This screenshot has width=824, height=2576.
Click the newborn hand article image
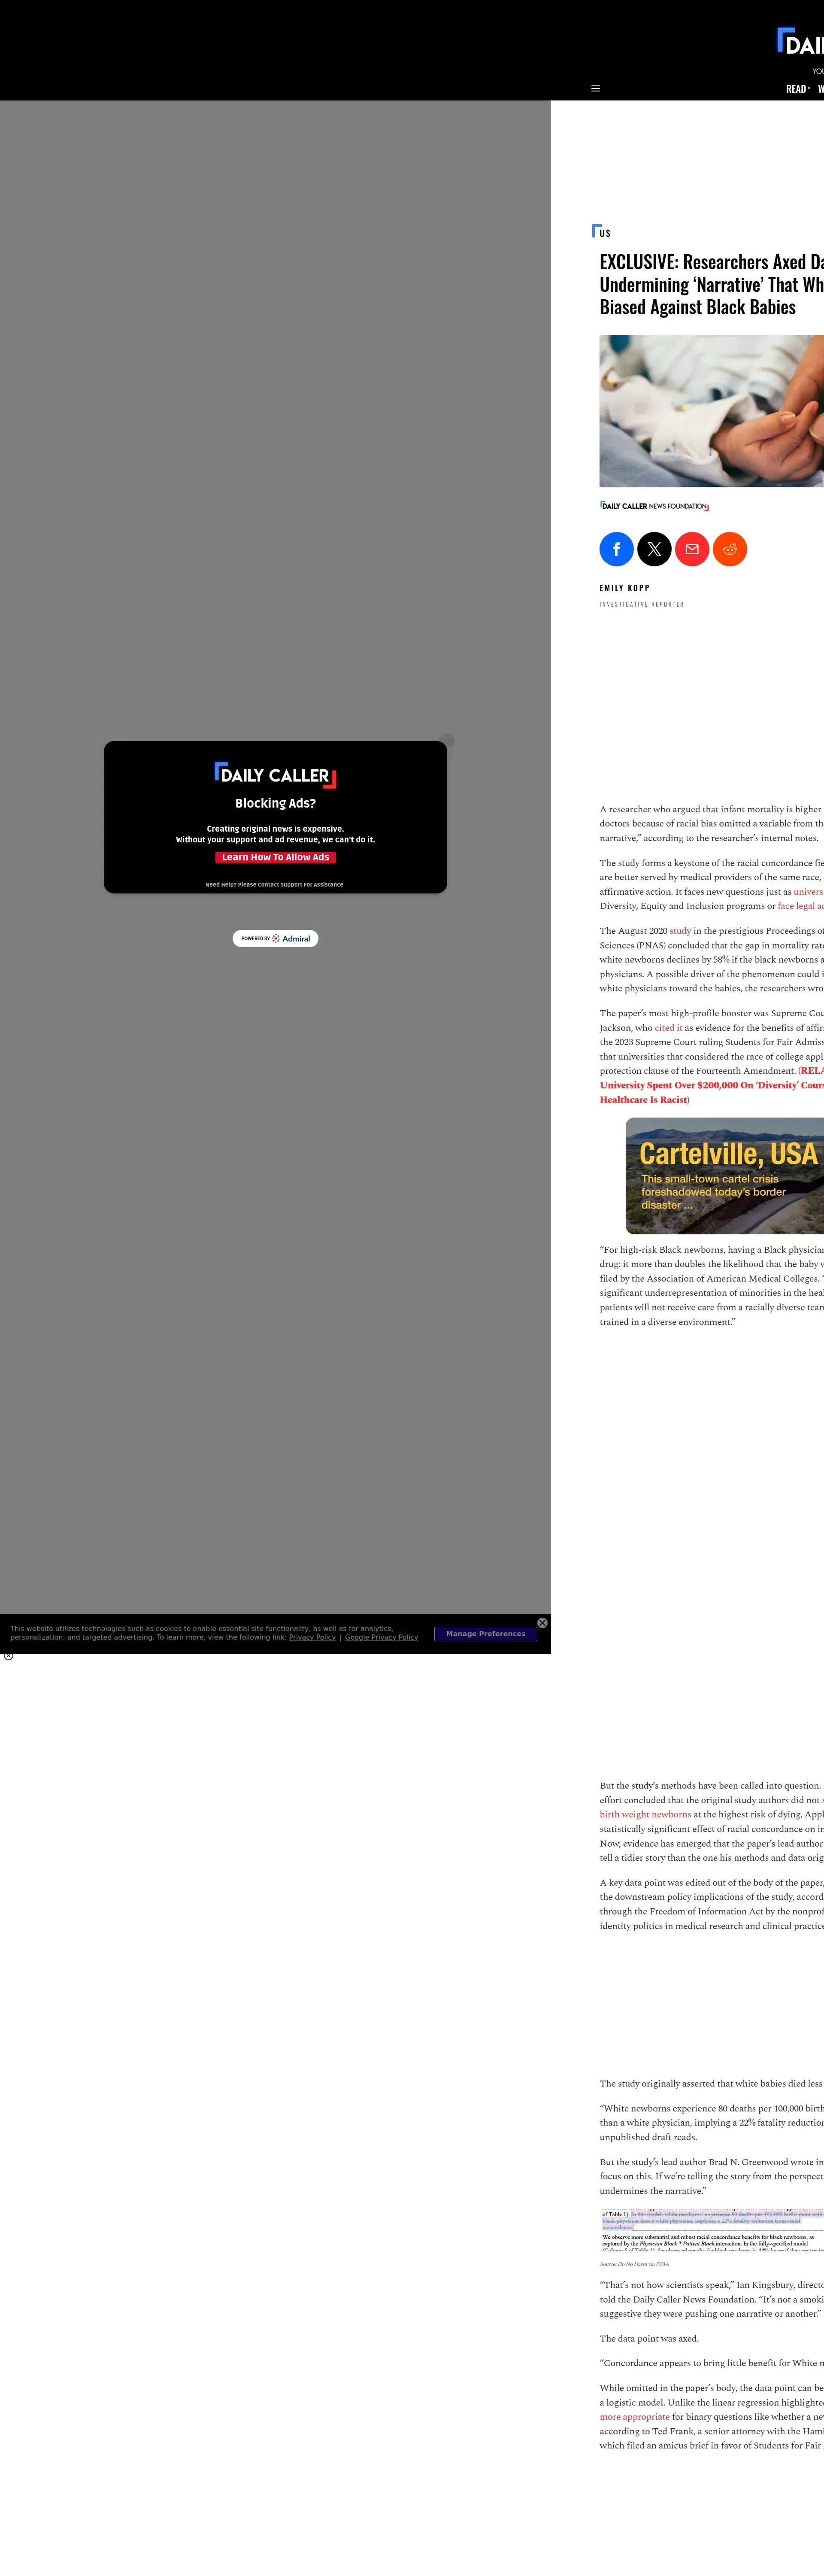click(711, 411)
